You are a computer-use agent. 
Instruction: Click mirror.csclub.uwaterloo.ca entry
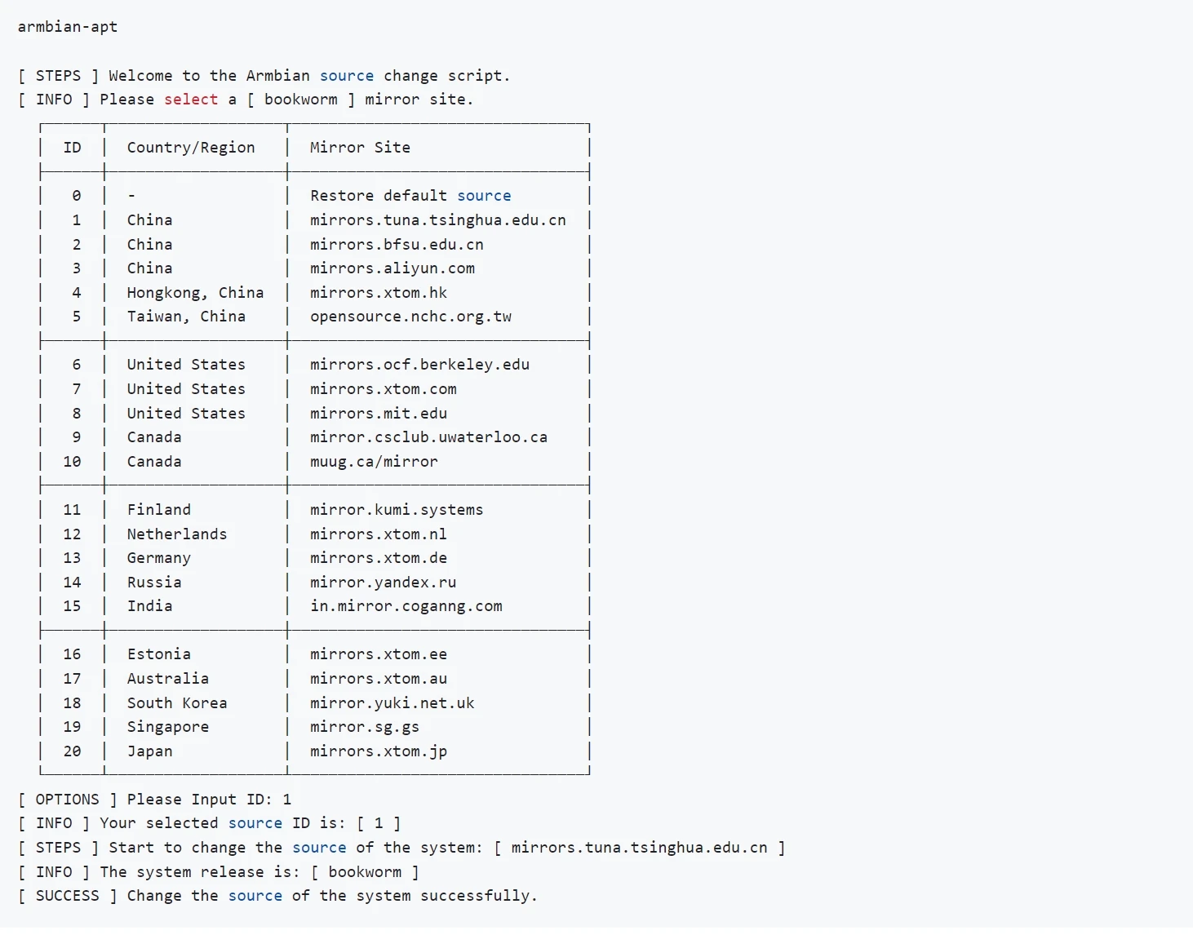(428, 437)
